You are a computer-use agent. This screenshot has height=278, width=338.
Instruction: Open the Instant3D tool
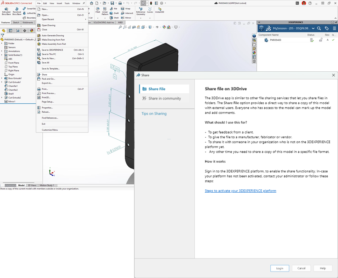click(x=160, y=10)
